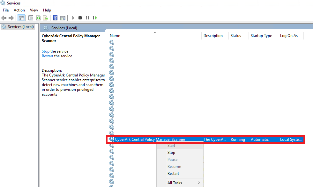Open the View menu
The image size is (313, 187).
tap(34, 10)
